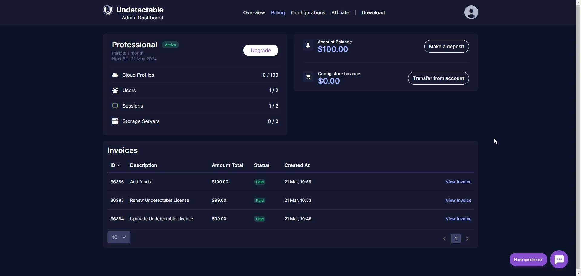Image resolution: width=581 pixels, height=276 pixels.
Task: Select invoice ID 36386
Action: (117, 182)
